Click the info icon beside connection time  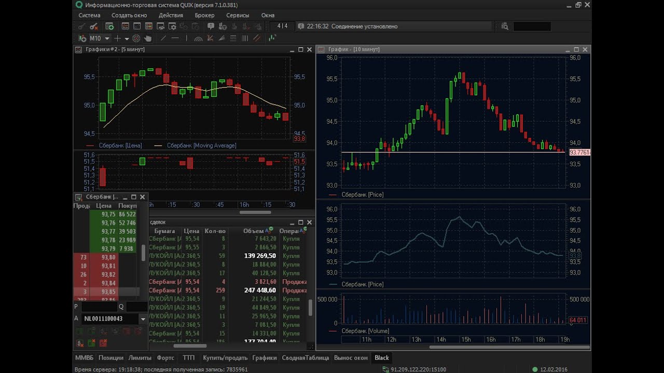tap(301, 26)
